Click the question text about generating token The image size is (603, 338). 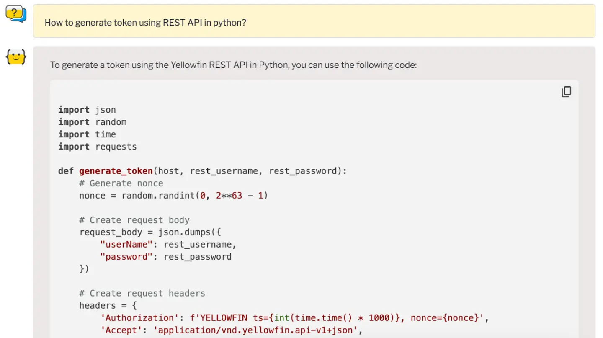[x=145, y=23]
